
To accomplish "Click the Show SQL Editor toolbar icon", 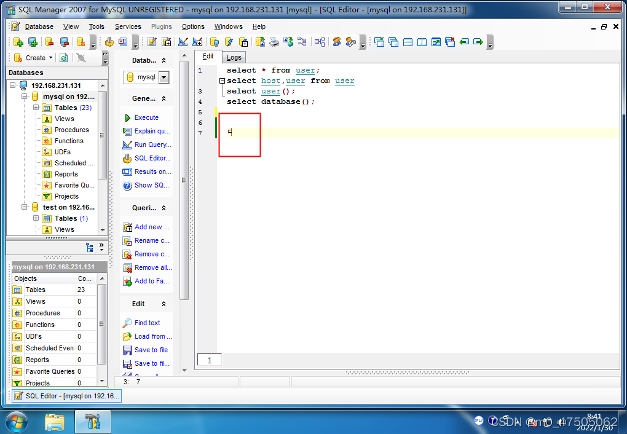I will [152, 42].
